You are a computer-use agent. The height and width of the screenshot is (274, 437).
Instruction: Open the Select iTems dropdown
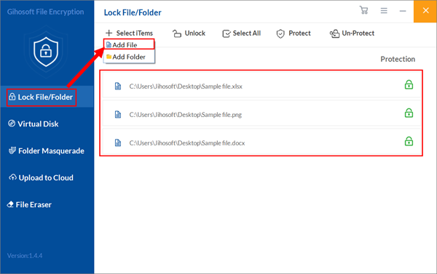point(129,33)
